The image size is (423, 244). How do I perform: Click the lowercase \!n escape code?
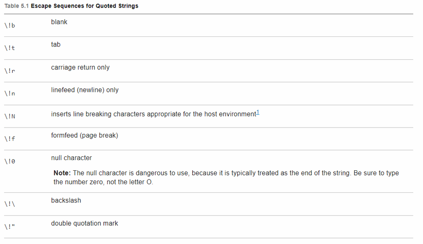pyautogui.click(x=10, y=94)
